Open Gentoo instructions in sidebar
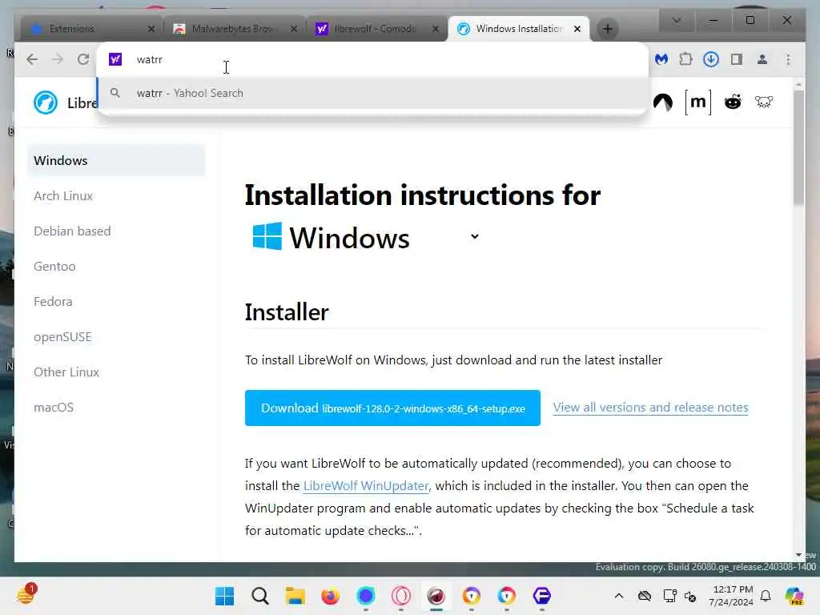Image resolution: width=820 pixels, height=615 pixels. [54, 266]
